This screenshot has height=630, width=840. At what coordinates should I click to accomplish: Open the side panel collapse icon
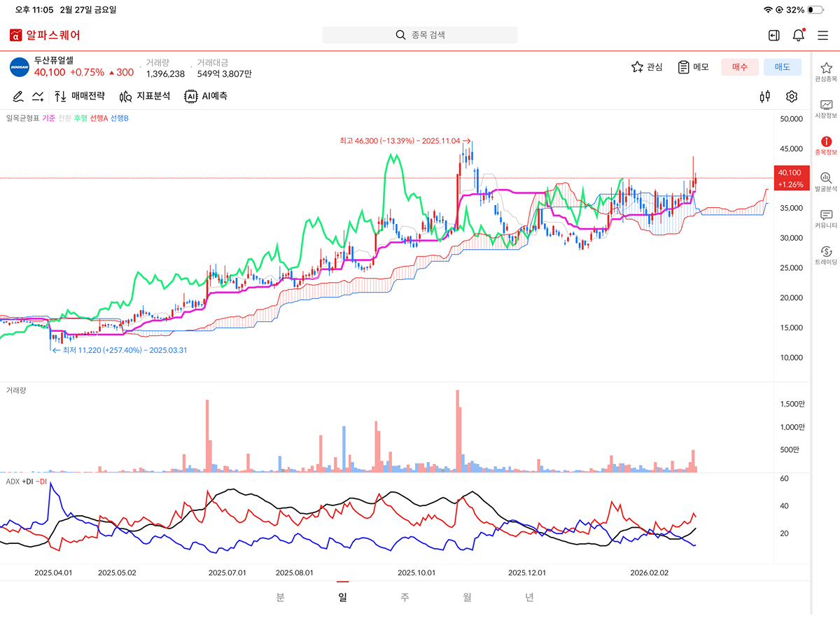click(773, 35)
